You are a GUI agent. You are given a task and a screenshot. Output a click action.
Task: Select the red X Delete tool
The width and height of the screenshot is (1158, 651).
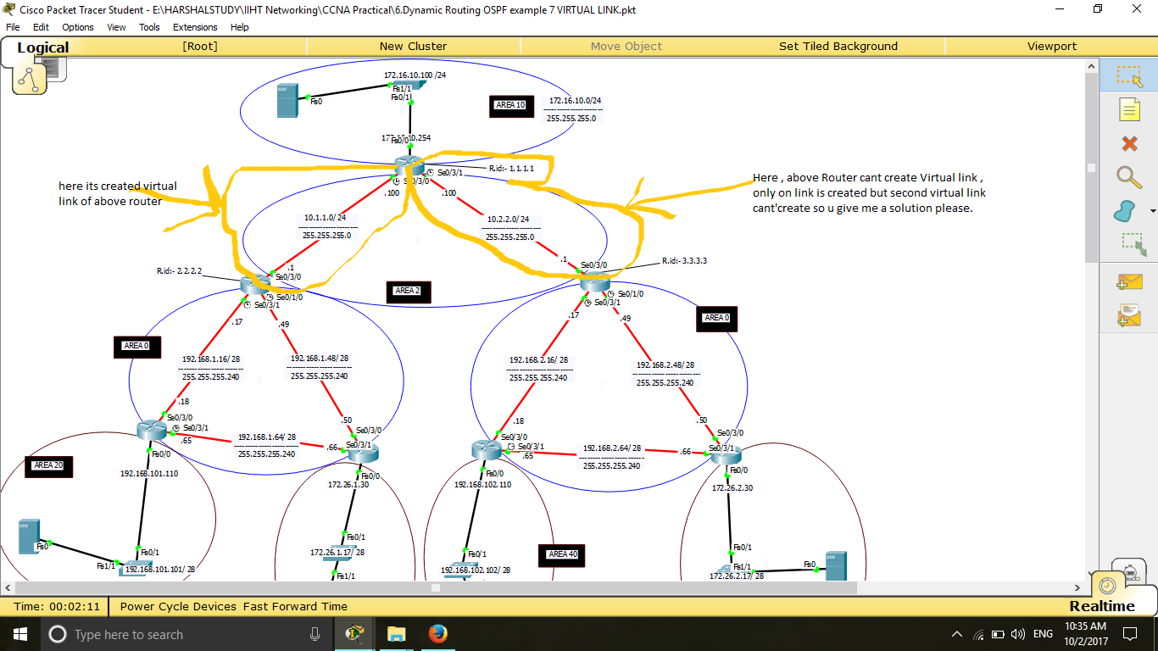(1129, 144)
